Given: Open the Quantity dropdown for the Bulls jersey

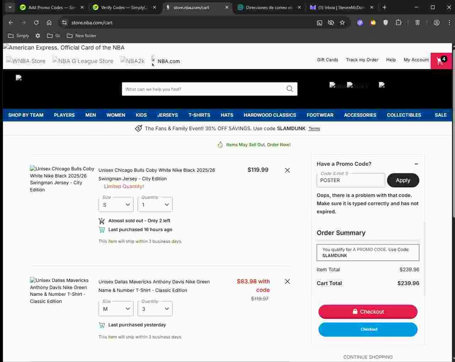Looking at the screenshot, I should pyautogui.click(x=155, y=204).
